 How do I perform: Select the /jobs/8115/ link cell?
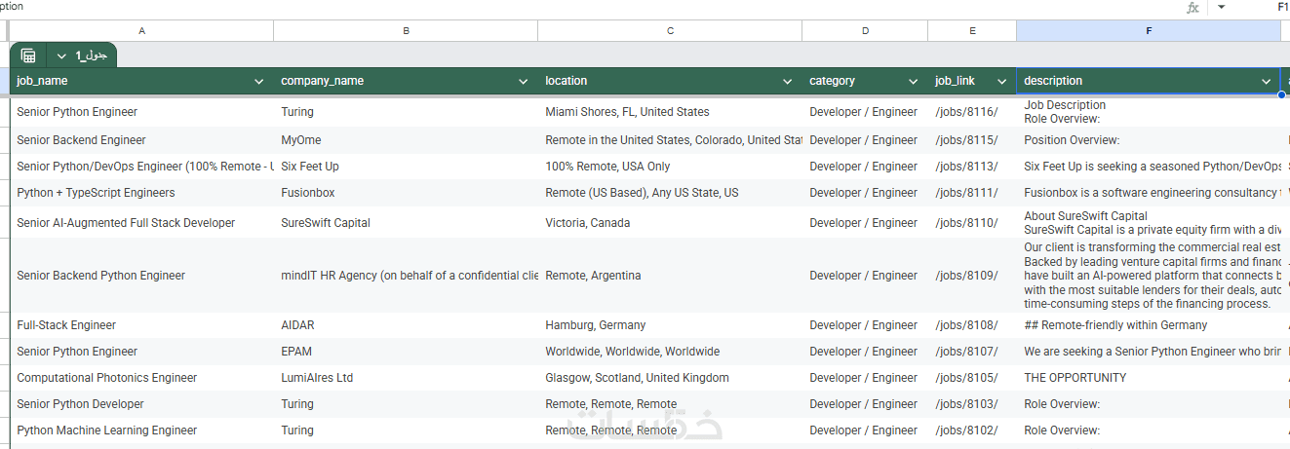pos(972,140)
